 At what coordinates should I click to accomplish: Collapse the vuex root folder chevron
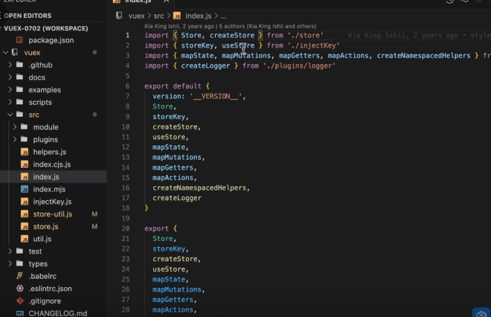[x=5, y=52]
